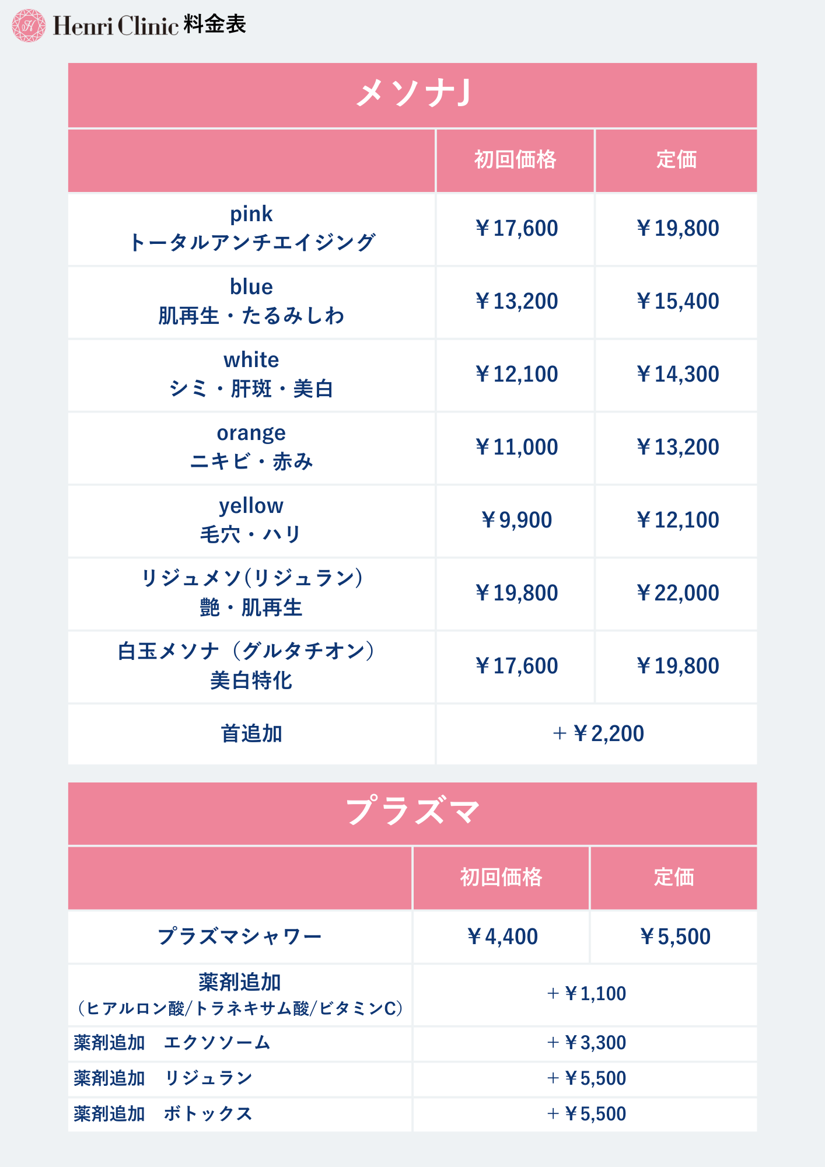The image size is (825, 1167).
Task: Click the Henri Clinic 料金表 title text
Action: (150, 26)
